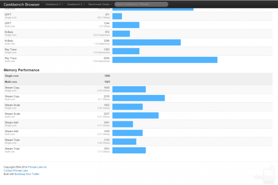Click the Memory Performance heading
Viewport: 278px width, 185px height.
[x=21, y=70]
